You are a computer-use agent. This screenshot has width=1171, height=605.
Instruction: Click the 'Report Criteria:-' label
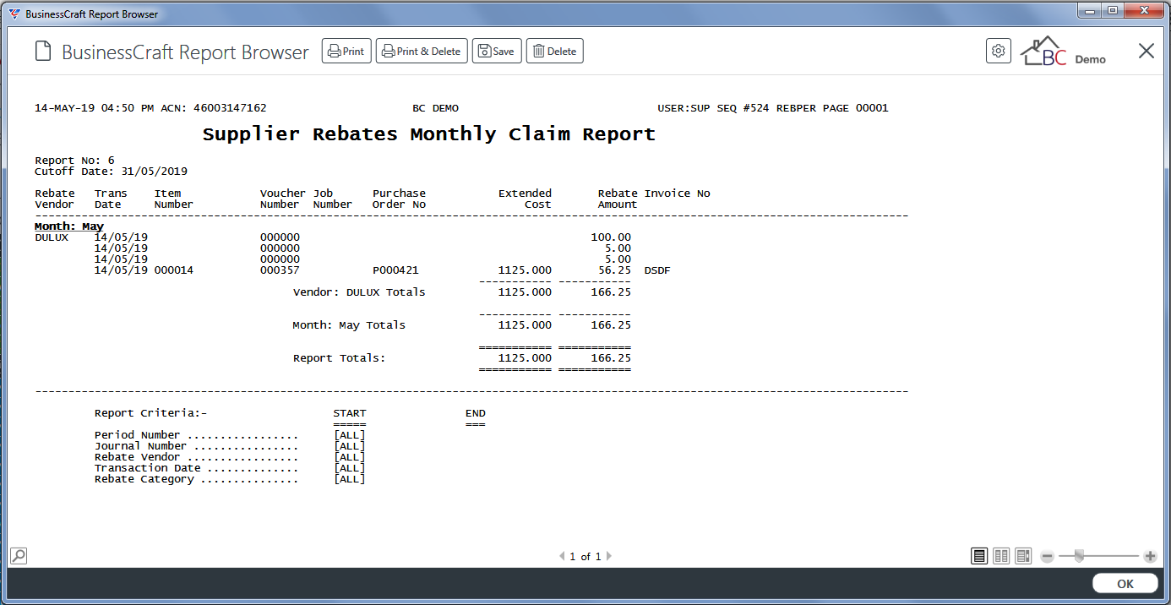click(x=150, y=413)
